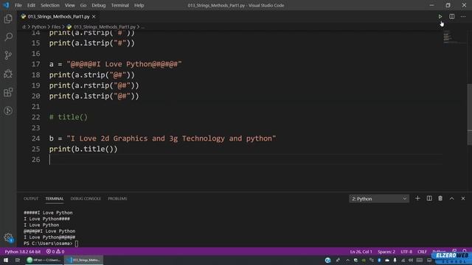Show hidden system tray icons chevron
Viewport: 472px width, 265px height.
347,260
